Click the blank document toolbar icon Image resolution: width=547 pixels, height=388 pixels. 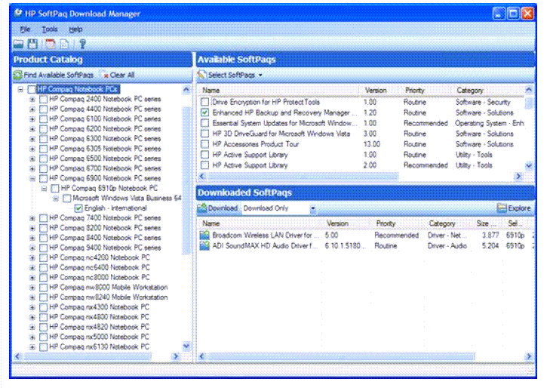64,44
